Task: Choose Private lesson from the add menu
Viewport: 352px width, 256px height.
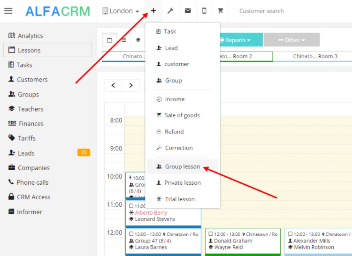Action: [183, 183]
